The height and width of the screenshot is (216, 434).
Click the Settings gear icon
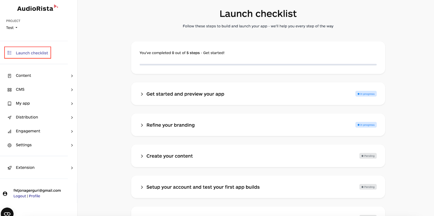pos(9,145)
